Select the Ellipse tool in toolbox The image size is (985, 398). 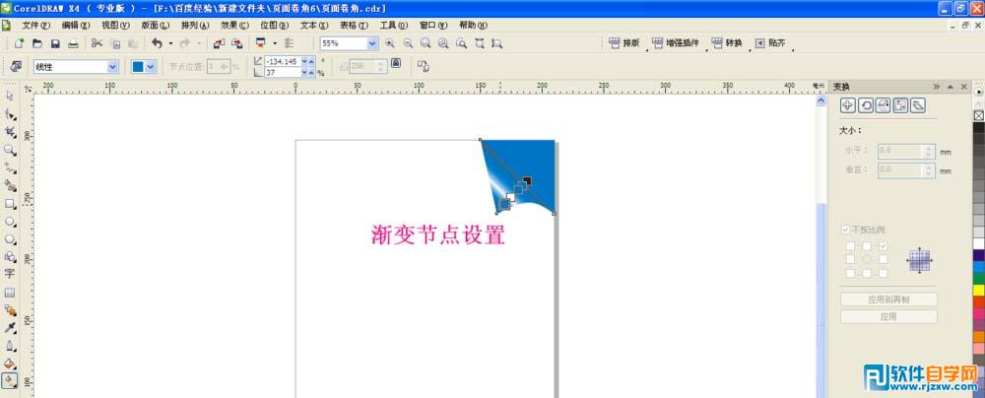click(10, 222)
